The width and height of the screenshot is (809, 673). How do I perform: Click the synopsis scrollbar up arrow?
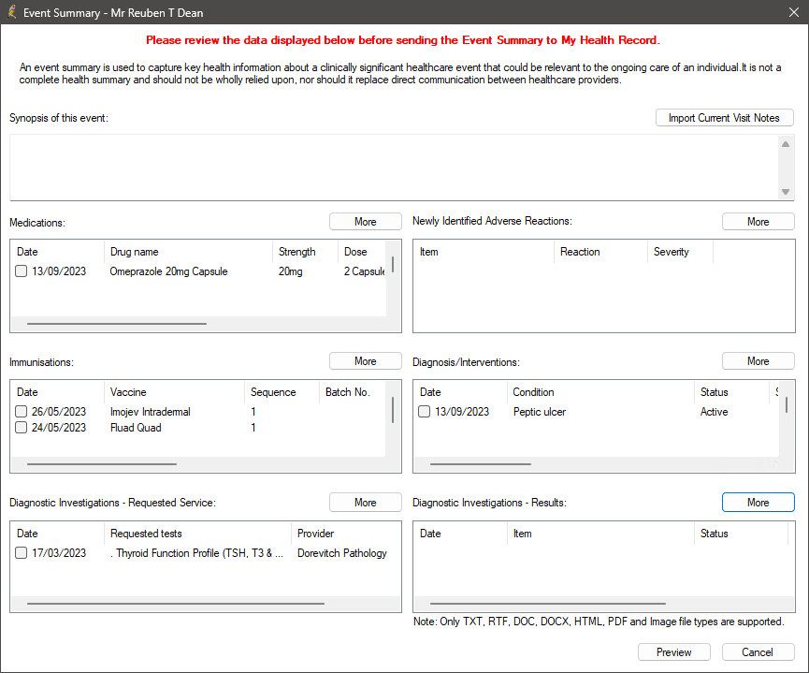coord(786,144)
